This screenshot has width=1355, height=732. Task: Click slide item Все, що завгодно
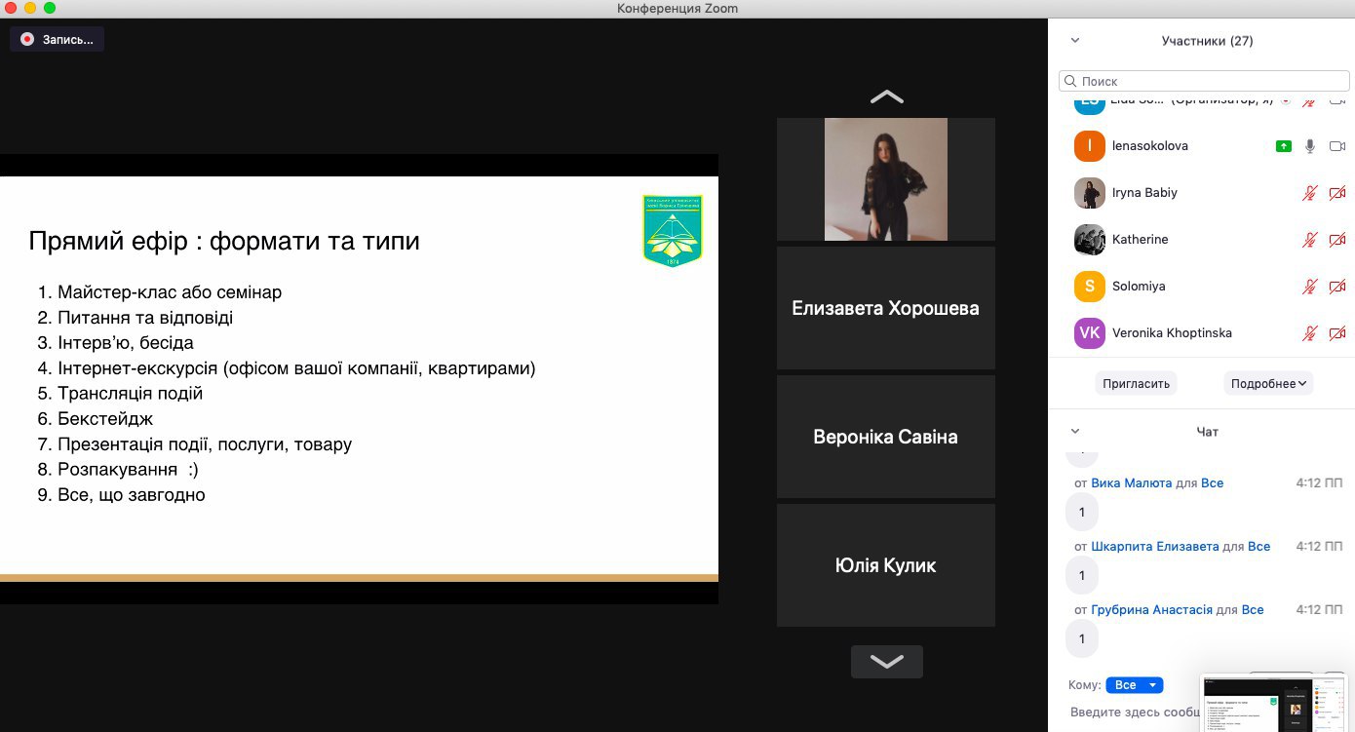coord(132,495)
